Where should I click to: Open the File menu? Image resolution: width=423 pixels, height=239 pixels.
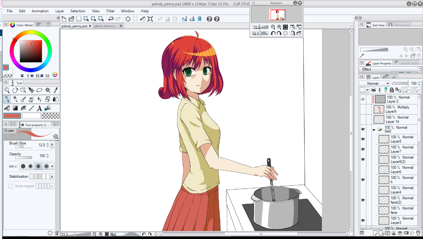click(10, 11)
